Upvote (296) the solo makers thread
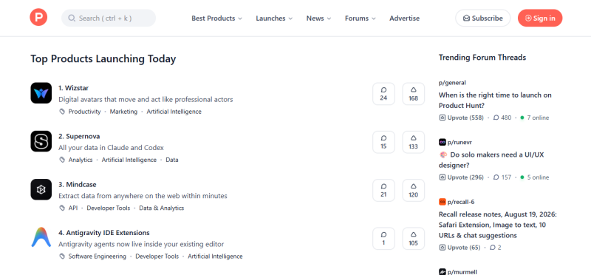The width and height of the screenshot is (591, 275). 461,177
